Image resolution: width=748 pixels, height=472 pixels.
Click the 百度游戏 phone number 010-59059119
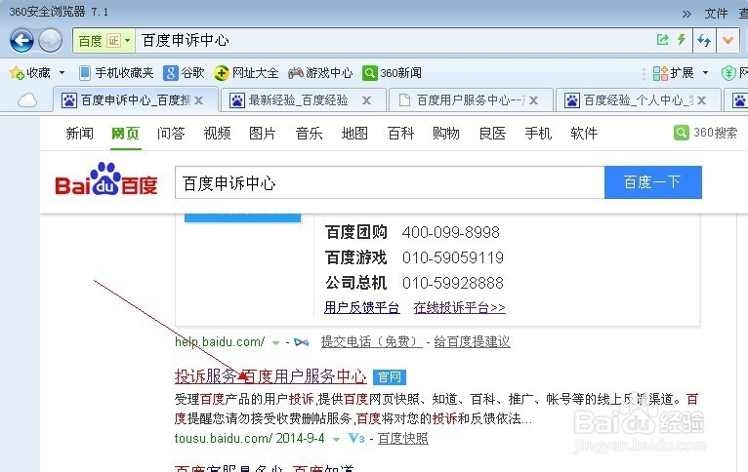[x=453, y=257]
